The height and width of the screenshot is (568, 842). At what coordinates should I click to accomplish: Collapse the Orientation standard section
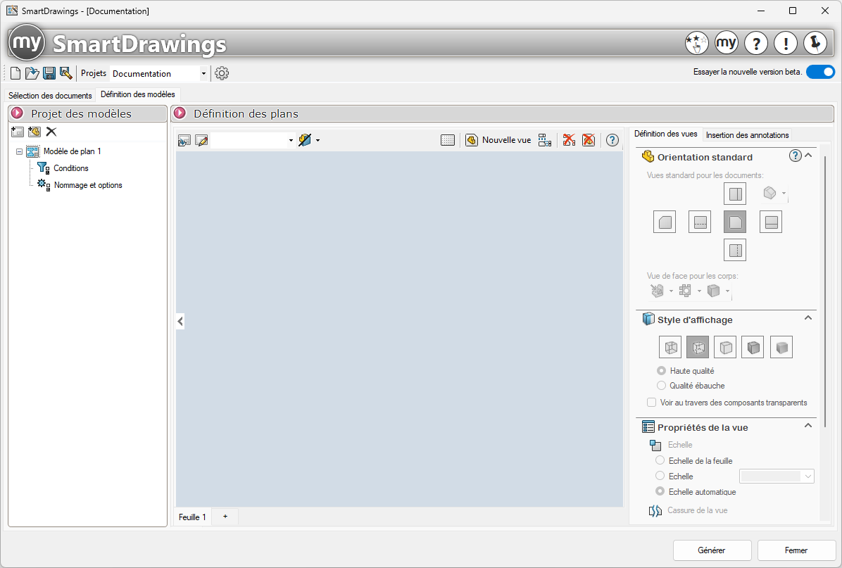click(x=808, y=156)
